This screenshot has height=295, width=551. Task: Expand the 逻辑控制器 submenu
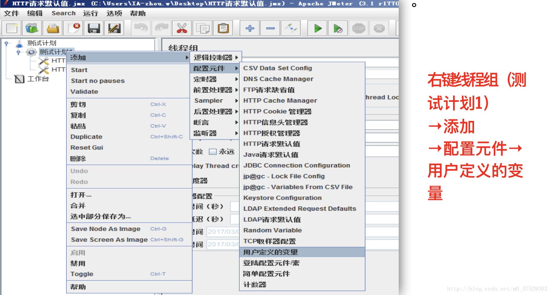click(213, 57)
